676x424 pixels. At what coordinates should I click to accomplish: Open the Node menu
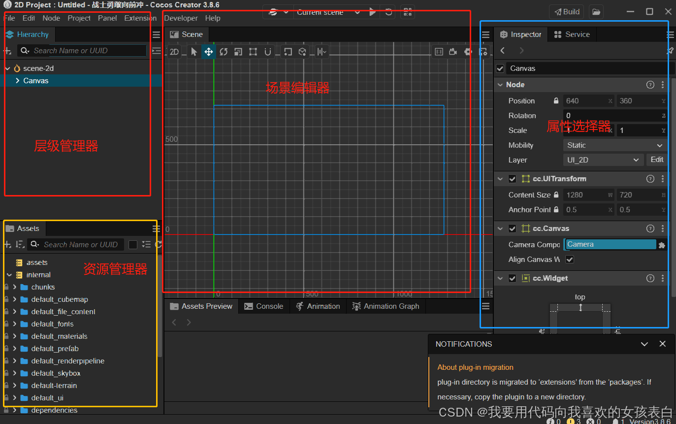pyautogui.click(x=51, y=18)
